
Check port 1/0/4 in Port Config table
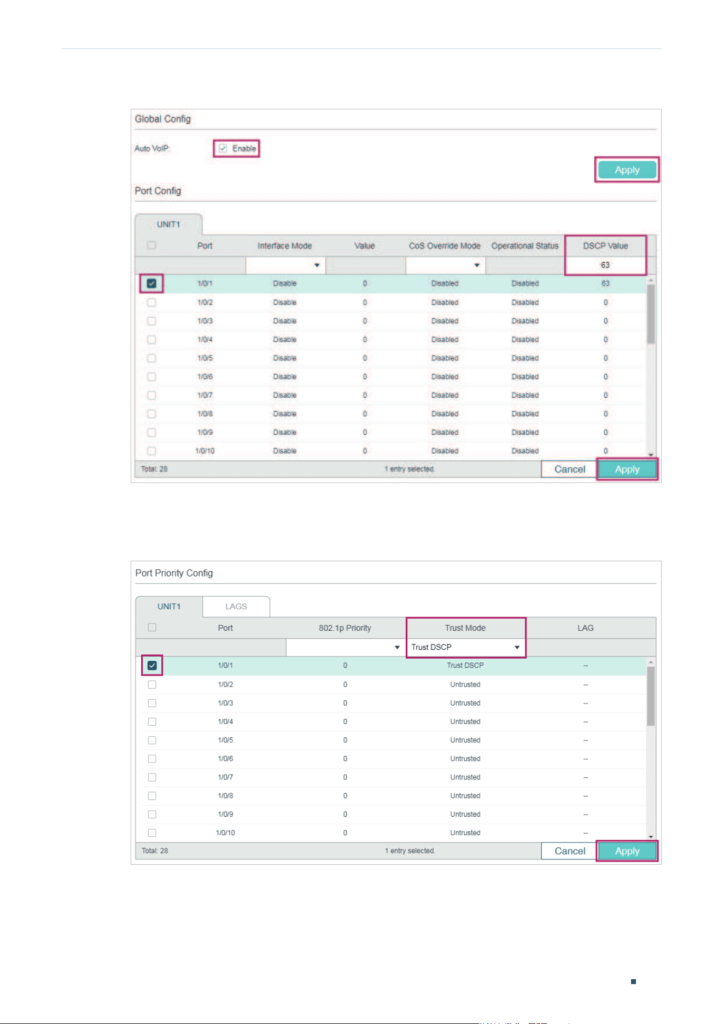point(151,339)
